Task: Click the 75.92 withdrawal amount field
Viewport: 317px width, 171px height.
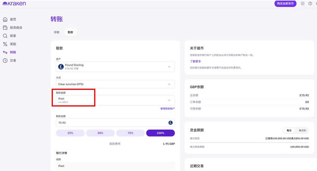Action: pos(112,123)
